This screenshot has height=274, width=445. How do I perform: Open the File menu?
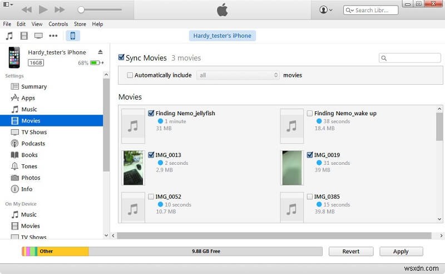coord(7,24)
